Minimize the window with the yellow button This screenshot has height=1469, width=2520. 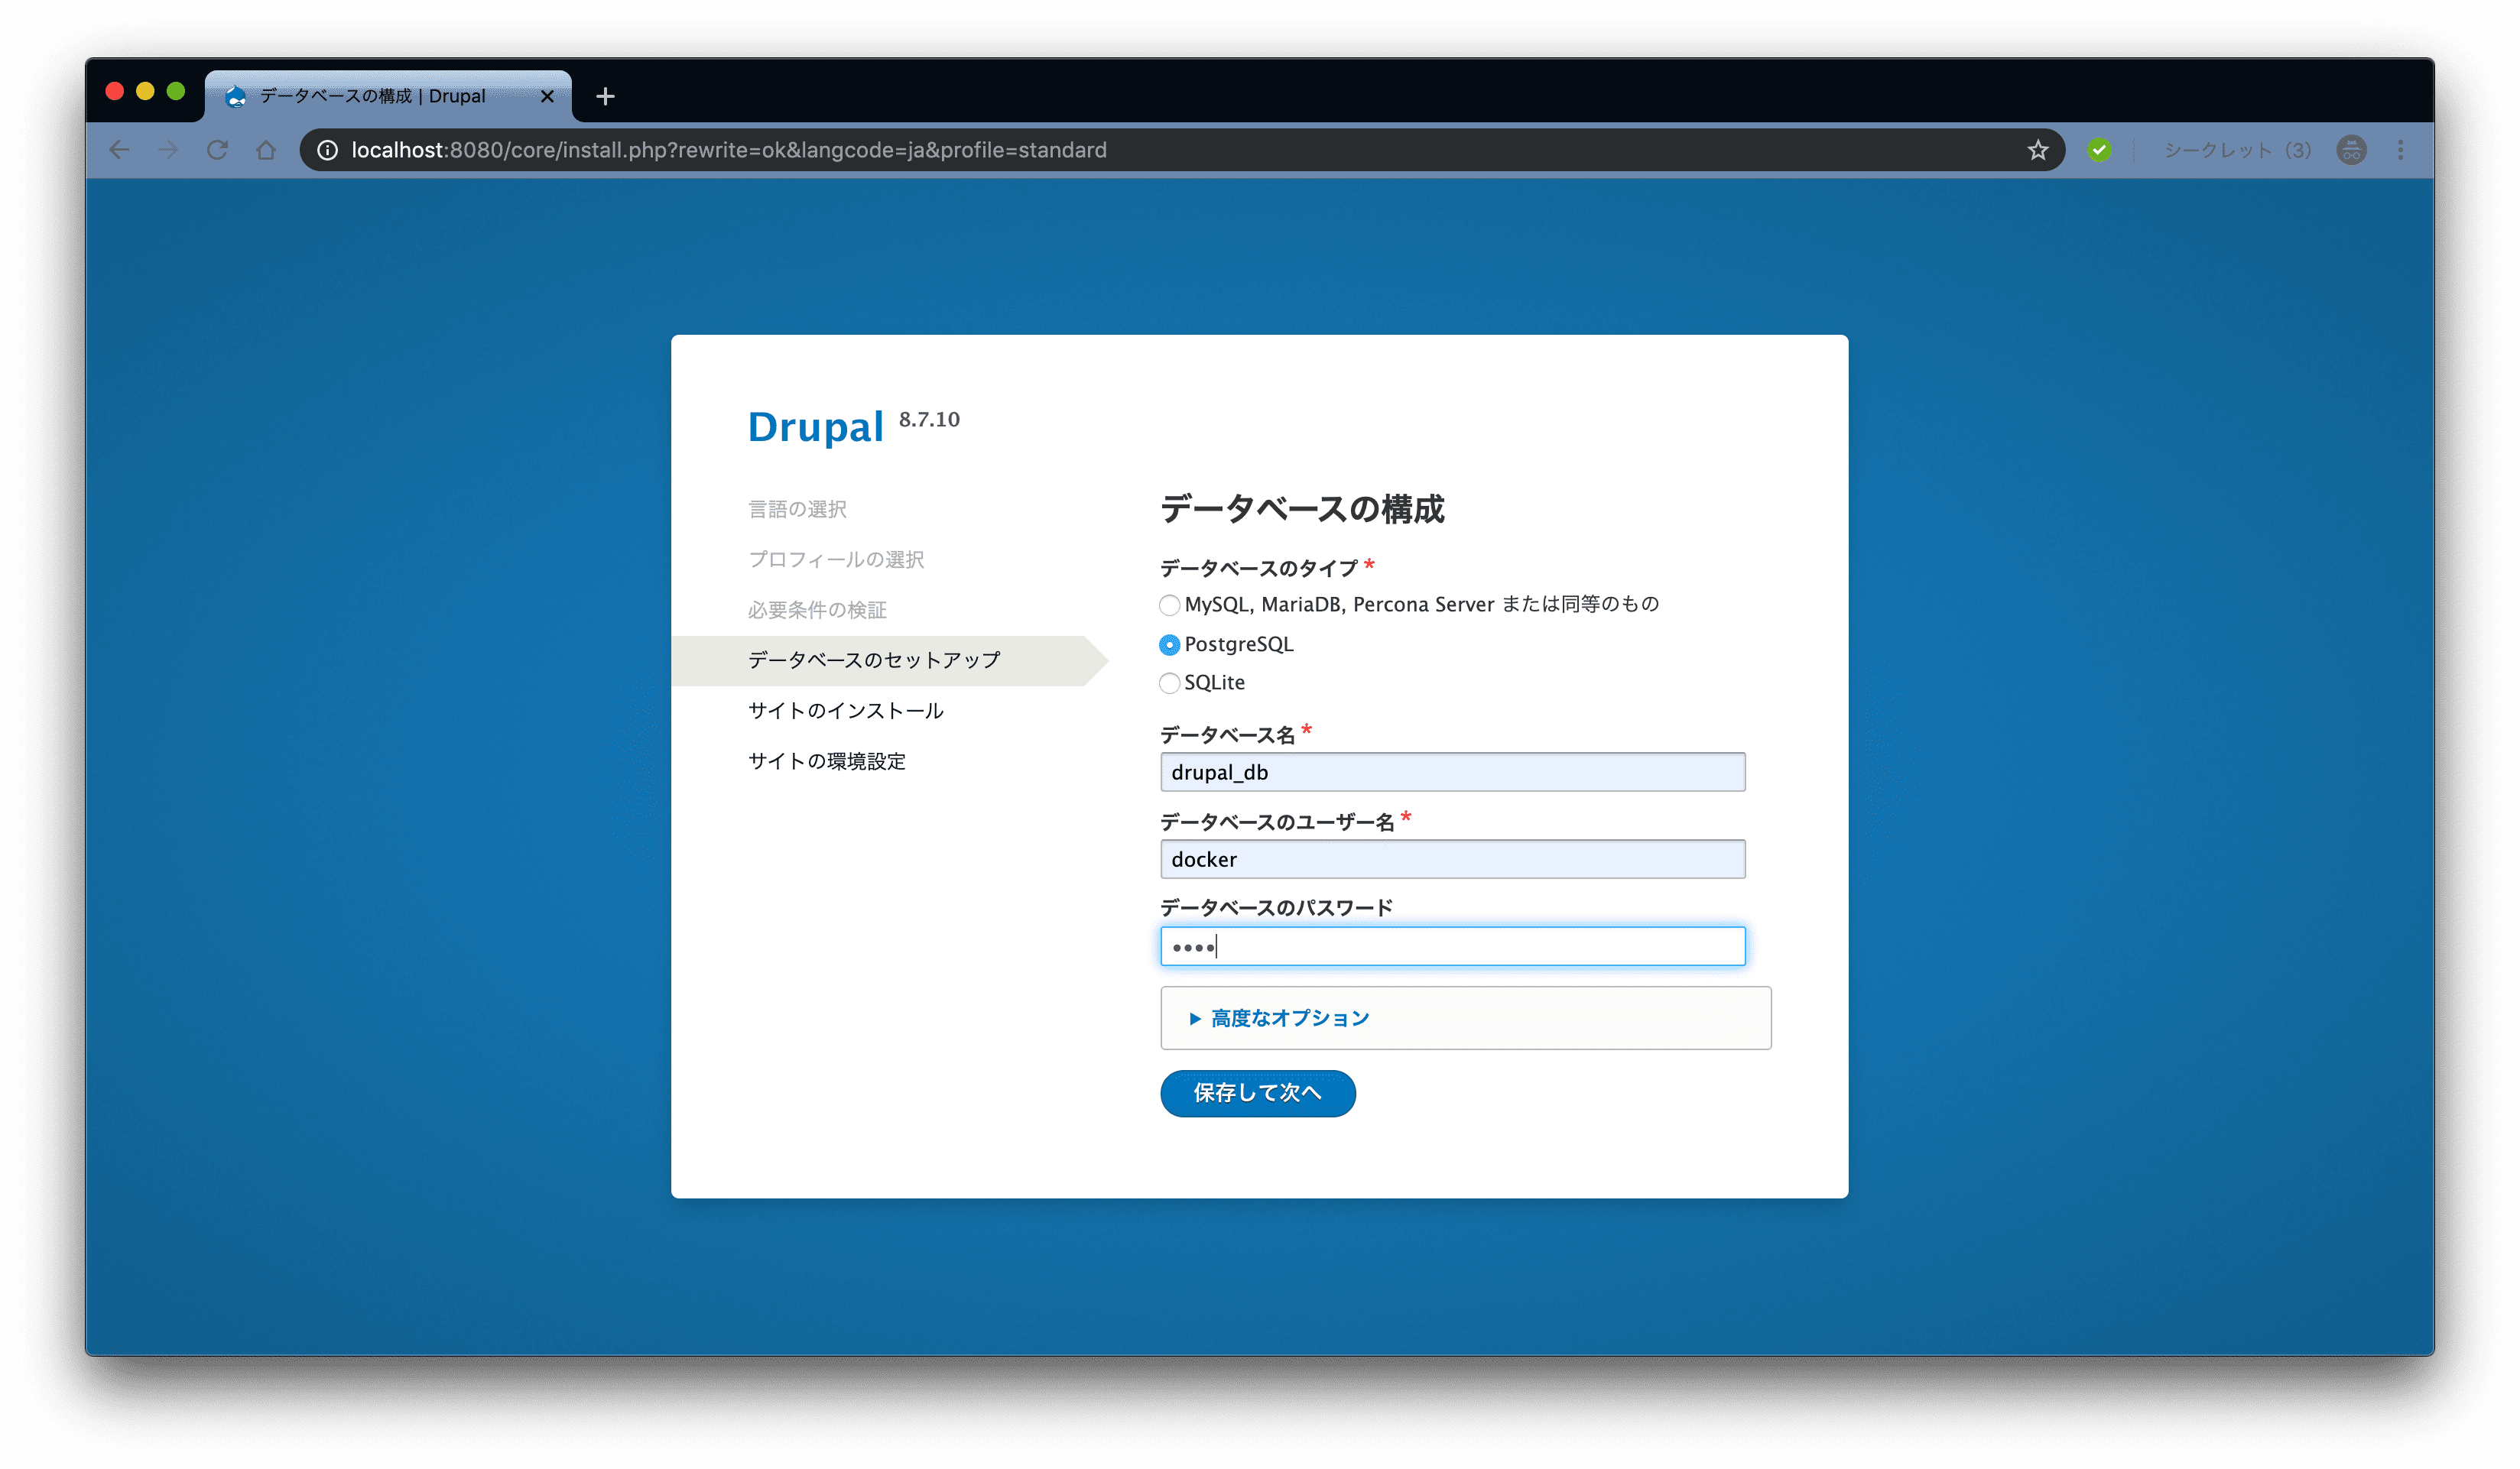(x=145, y=91)
